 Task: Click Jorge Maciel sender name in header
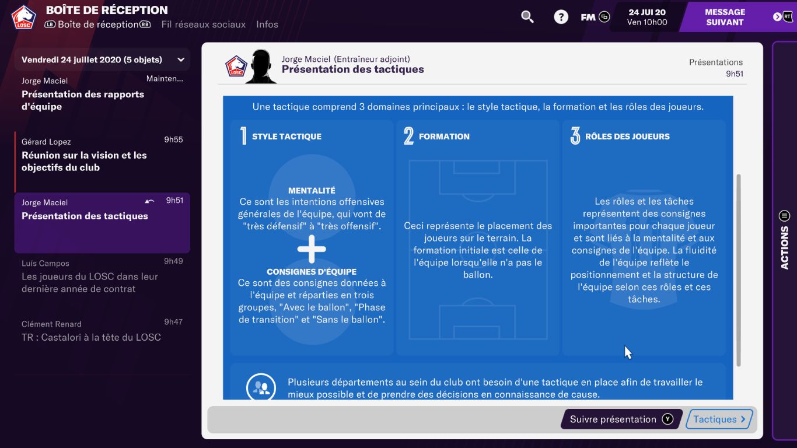coord(306,59)
